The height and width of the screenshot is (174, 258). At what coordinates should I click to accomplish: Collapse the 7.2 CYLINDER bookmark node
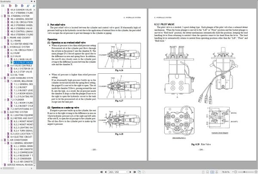[5, 100]
